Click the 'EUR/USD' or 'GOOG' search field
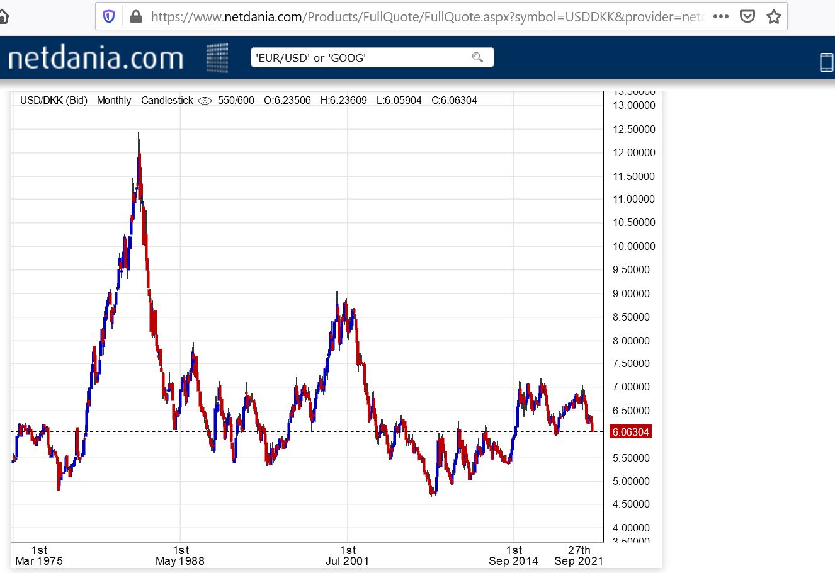835x573 pixels. click(x=362, y=58)
